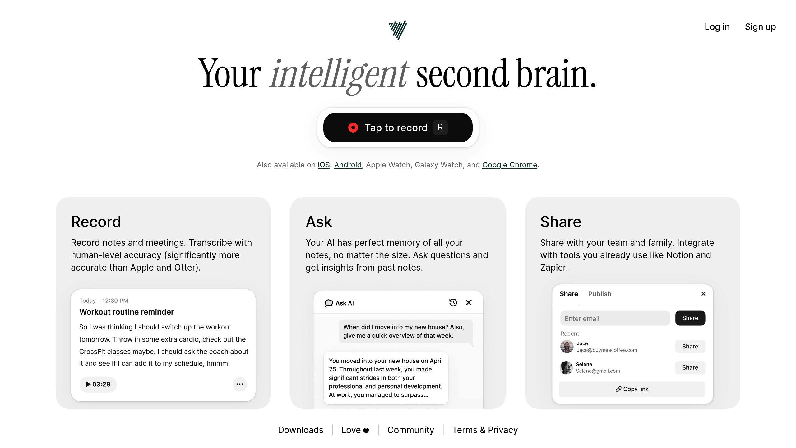Click the close X icon in Share panel
Viewport: 796px width, 448px height.
coord(704,294)
